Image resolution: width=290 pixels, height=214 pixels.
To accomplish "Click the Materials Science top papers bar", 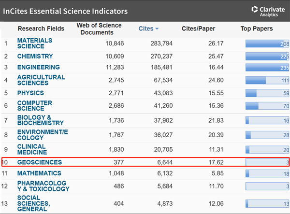I will pyautogui.click(x=267, y=44).
